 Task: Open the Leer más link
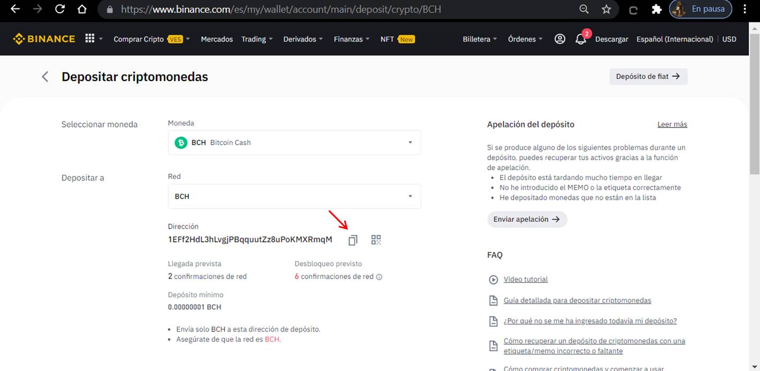pyautogui.click(x=672, y=124)
